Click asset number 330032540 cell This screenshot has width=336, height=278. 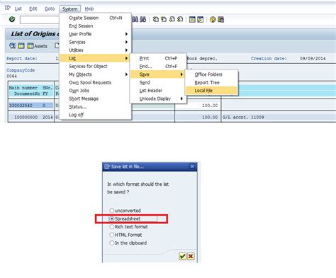click(x=21, y=105)
